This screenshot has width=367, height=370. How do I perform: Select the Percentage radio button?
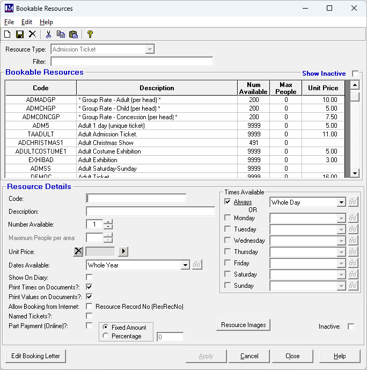click(x=105, y=336)
